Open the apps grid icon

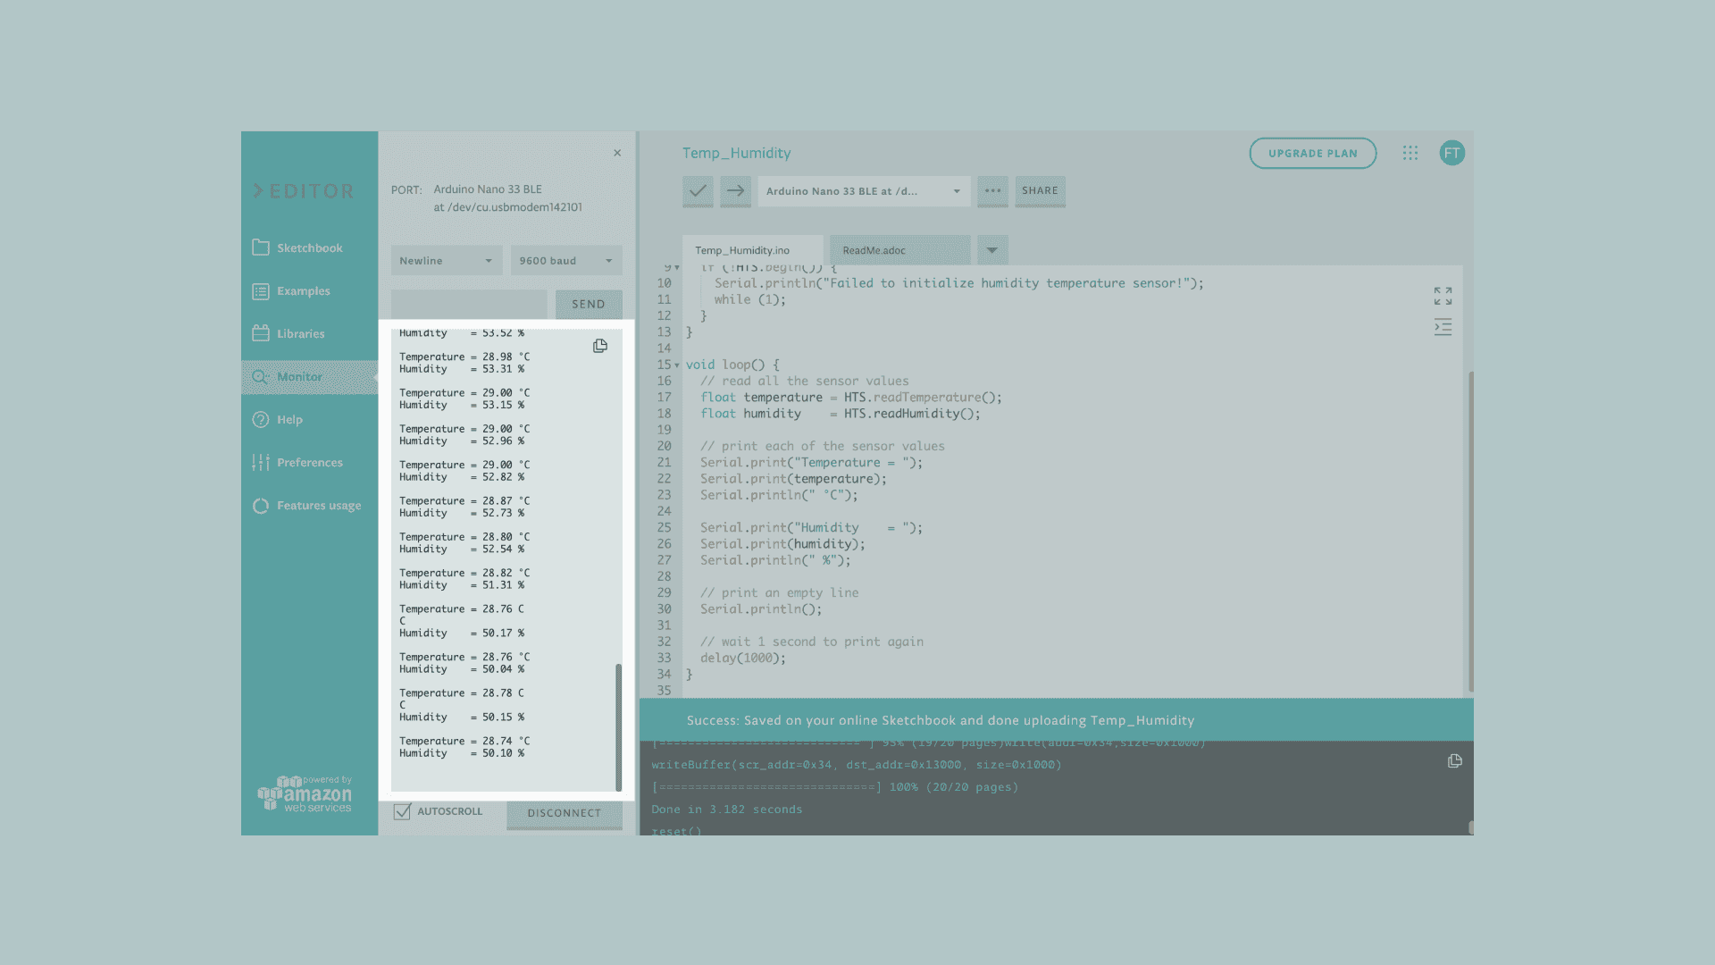[1410, 153]
